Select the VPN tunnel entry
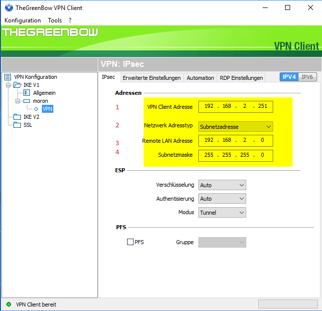Viewport: 322px width, 311px height. pyautogui.click(x=47, y=109)
